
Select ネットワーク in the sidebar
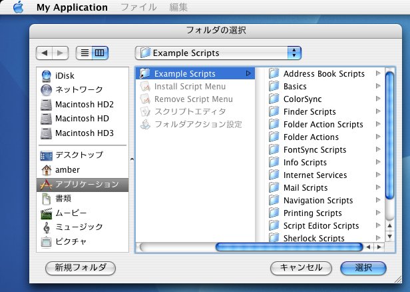click(83, 89)
